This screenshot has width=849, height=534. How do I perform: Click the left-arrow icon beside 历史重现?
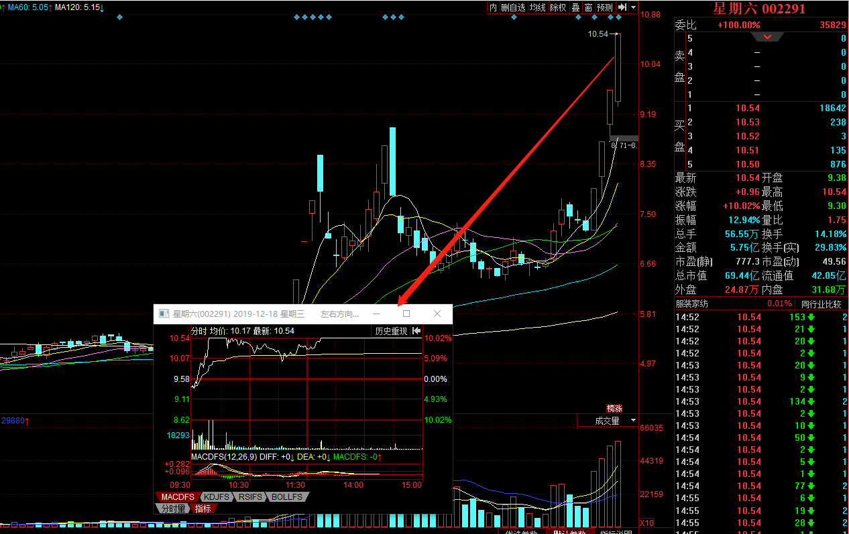pyautogui.click(x=416, y=331)
